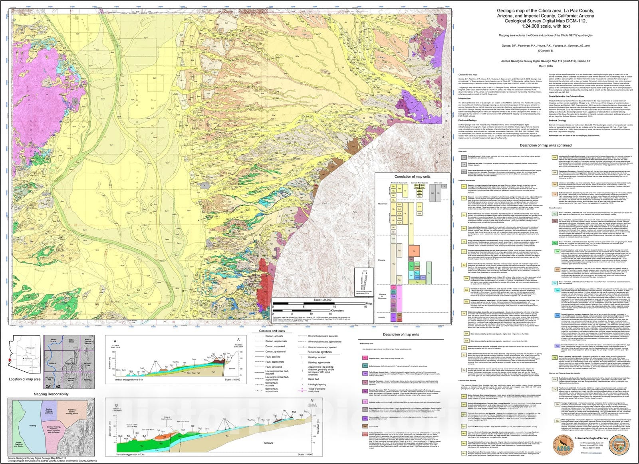Click the Tbg Bouse basal gravels legend box
This screenshot has width=639, height=464.
[555, 357]
